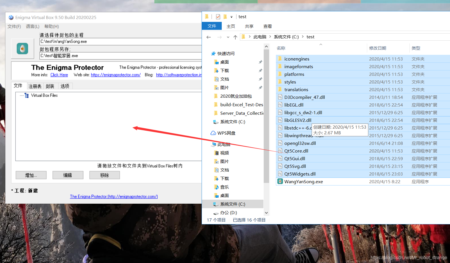
Task: Select the D3Dcompiler_47.dll file icon
Action: point(280,97)
